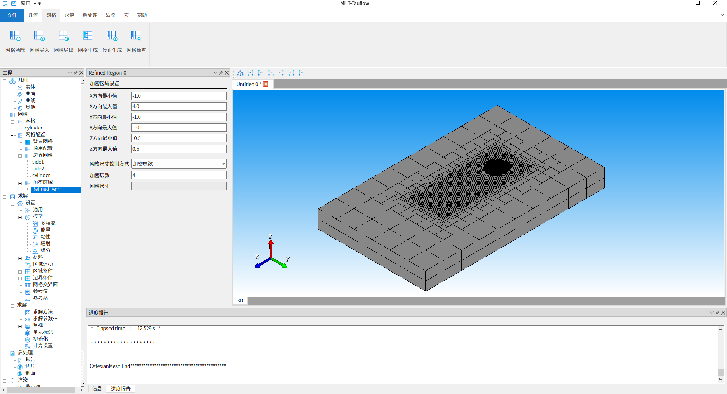727x394 pixels.
Task: Open the 文件 file menu button
Action: [12, 15]
